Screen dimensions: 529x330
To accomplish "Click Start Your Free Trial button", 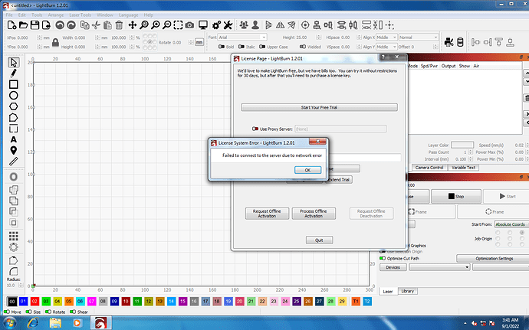I will click(x=319, y=107).
